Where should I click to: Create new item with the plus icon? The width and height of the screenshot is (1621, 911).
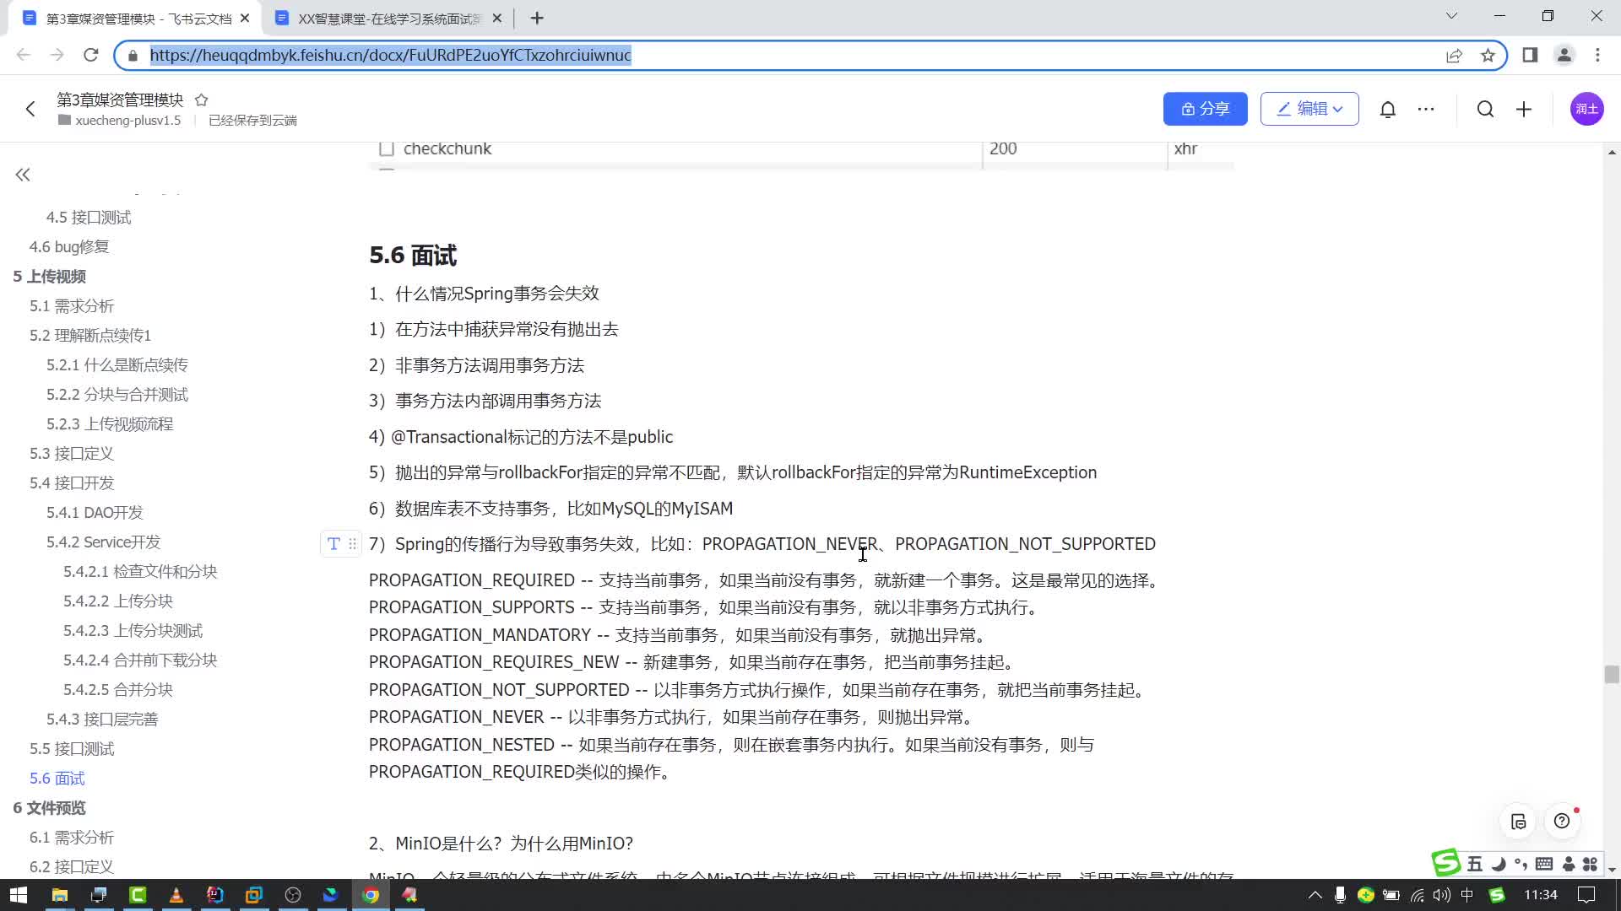pyautogui.click(x=1524, y=109)
